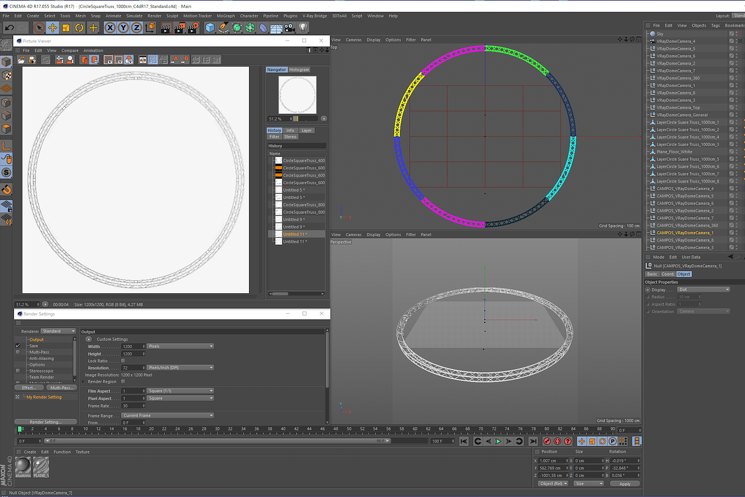
Task: Open the MoGraph menu
Action: [x=226, y=16]
